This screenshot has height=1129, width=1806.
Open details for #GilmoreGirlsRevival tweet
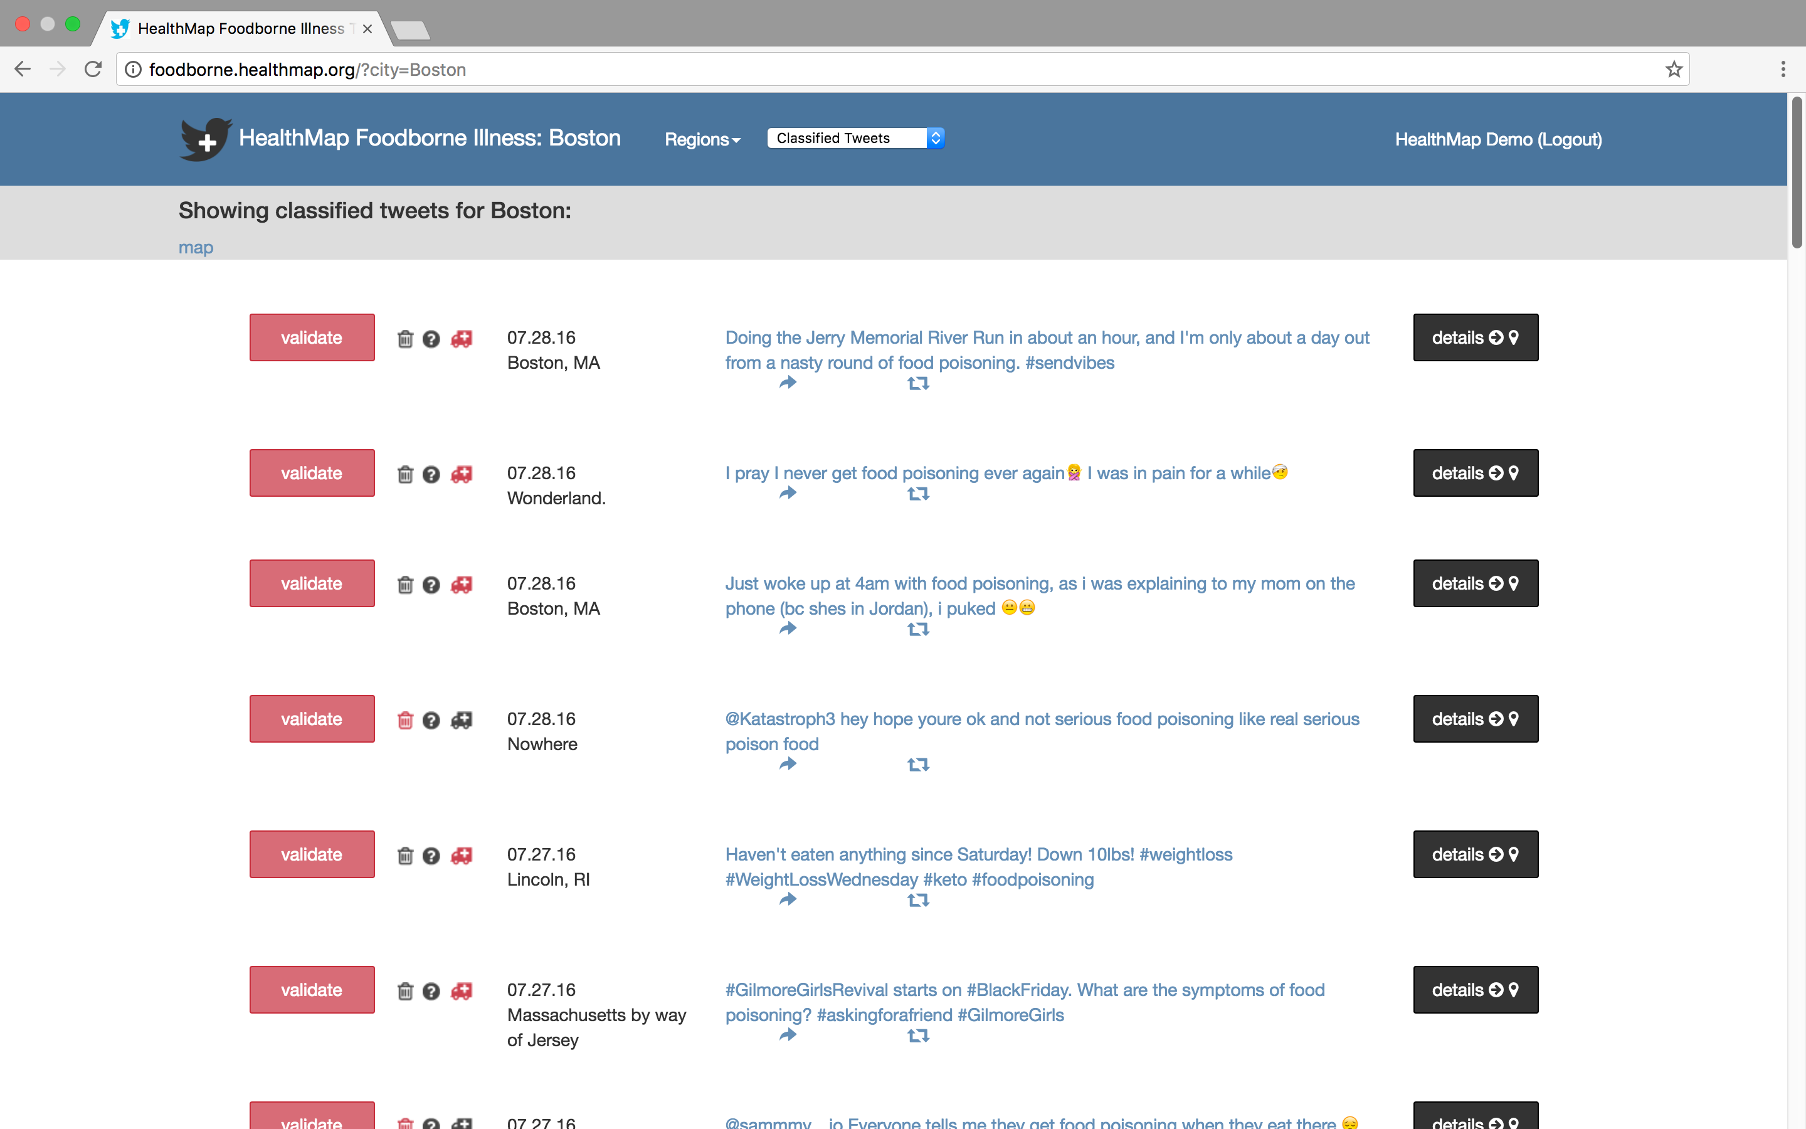(x=1476, y=990)
